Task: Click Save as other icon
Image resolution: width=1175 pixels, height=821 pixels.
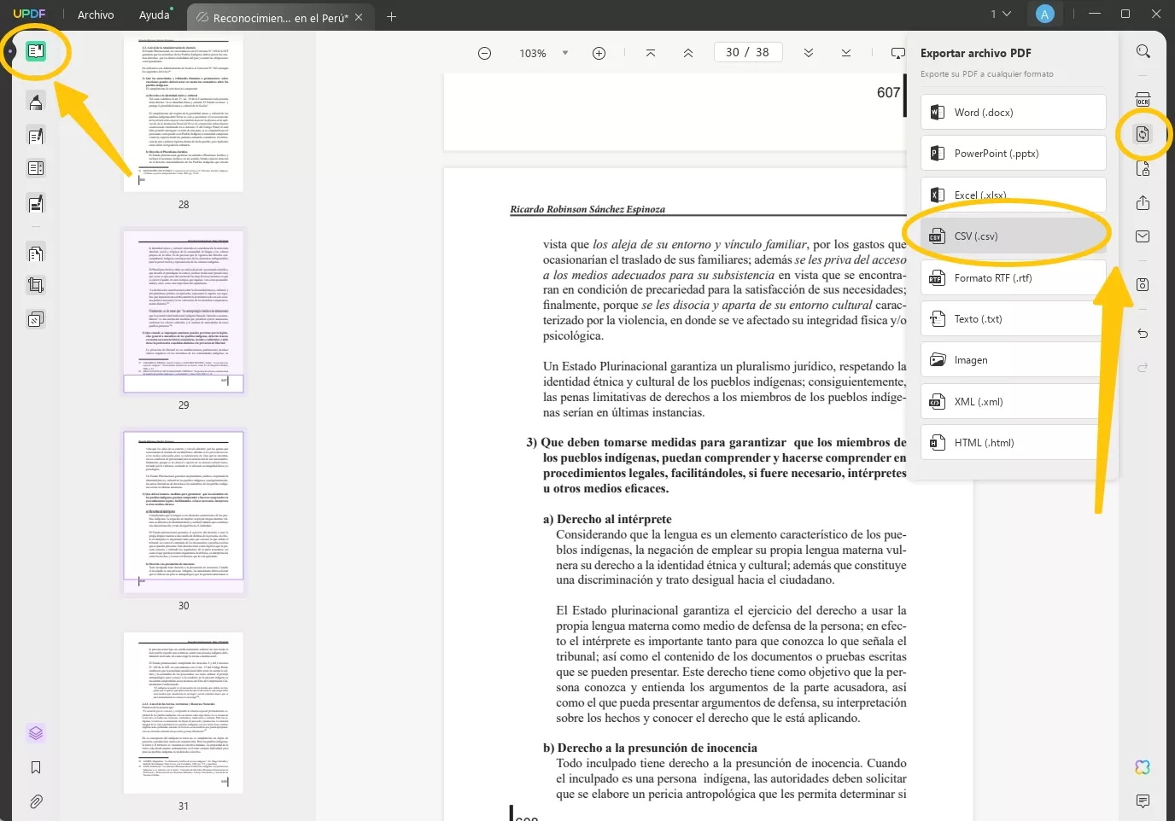Action: (x=1143, y=284)
